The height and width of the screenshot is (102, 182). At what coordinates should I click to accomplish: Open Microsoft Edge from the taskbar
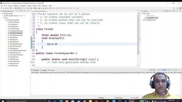tap(61, 101)
